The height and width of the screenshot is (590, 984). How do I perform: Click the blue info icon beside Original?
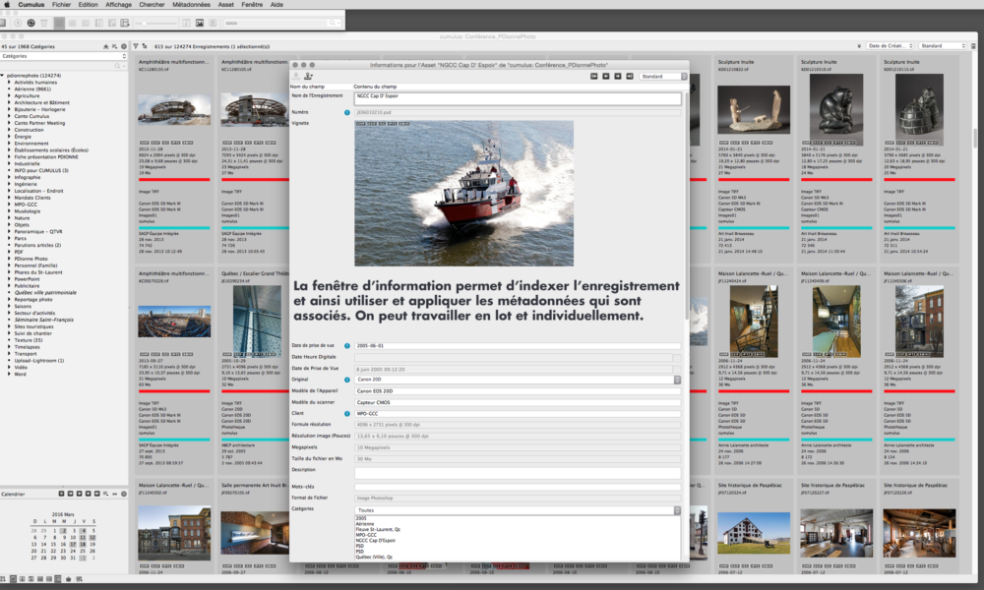tap(347, 380)
